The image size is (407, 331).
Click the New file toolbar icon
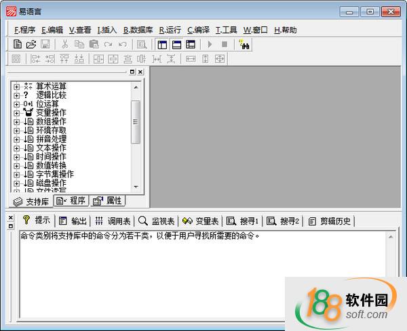tap(18, 45)
